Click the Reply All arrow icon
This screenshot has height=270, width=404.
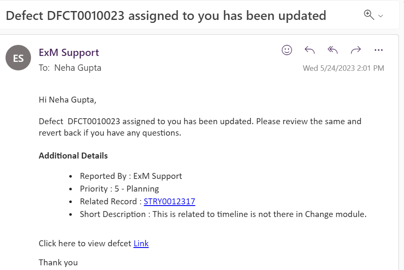tap(333, 50)
